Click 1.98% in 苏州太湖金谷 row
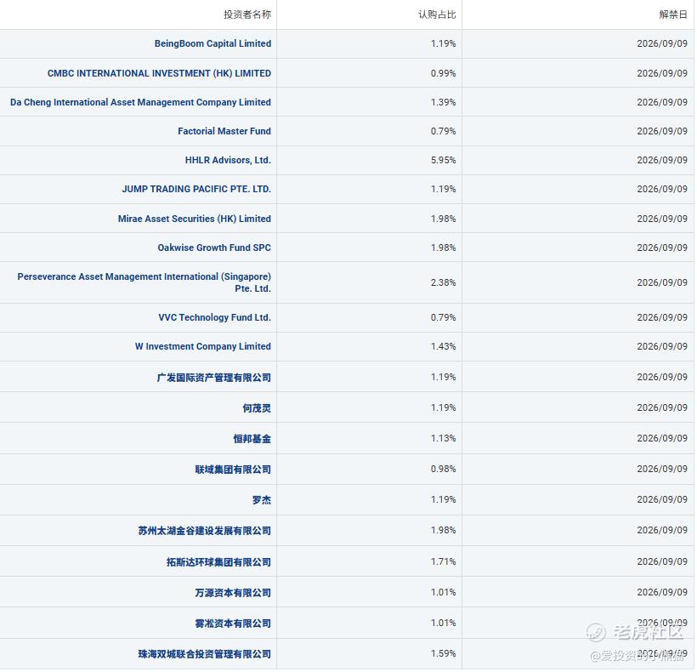Screen dimensions: 697x672 pos(443,530)
